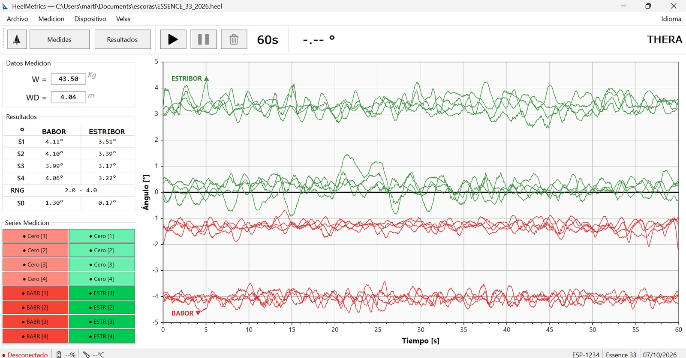Open the Archivo menu
Viewport: 686px width, 358px height.
point(18,19)
